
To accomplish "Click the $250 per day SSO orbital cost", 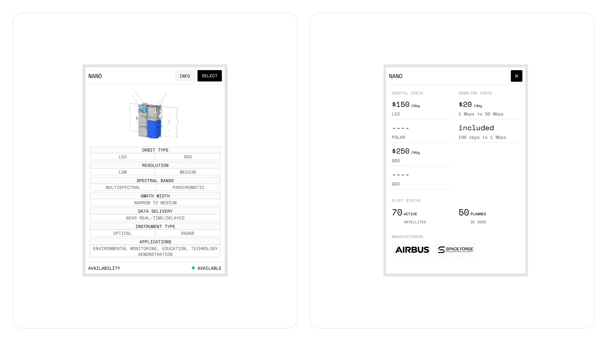I will (x=406, y=151).
